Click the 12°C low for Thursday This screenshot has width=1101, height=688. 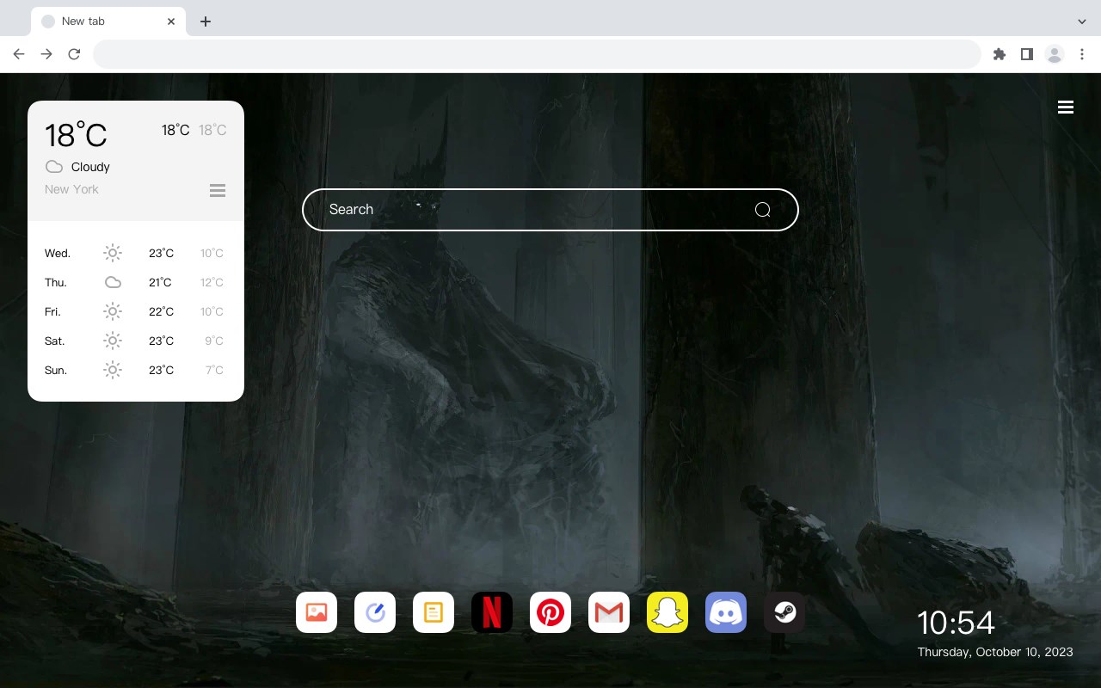[212, 282]
